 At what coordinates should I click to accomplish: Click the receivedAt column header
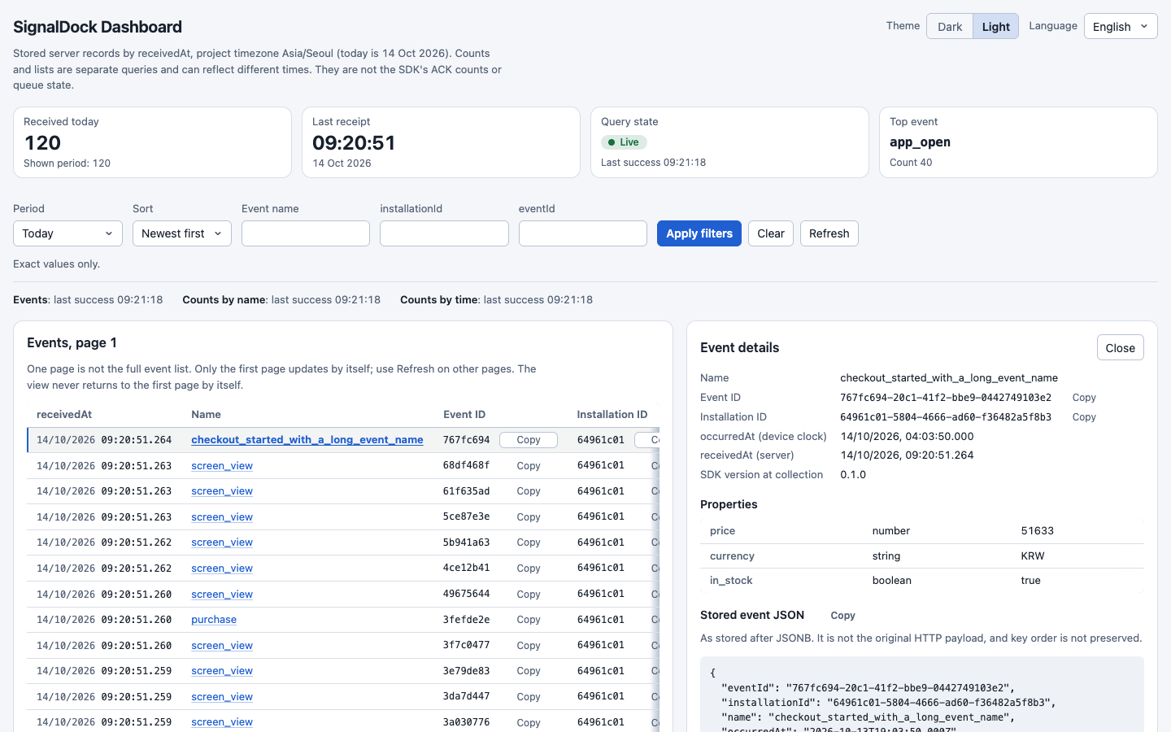[64, 415]
